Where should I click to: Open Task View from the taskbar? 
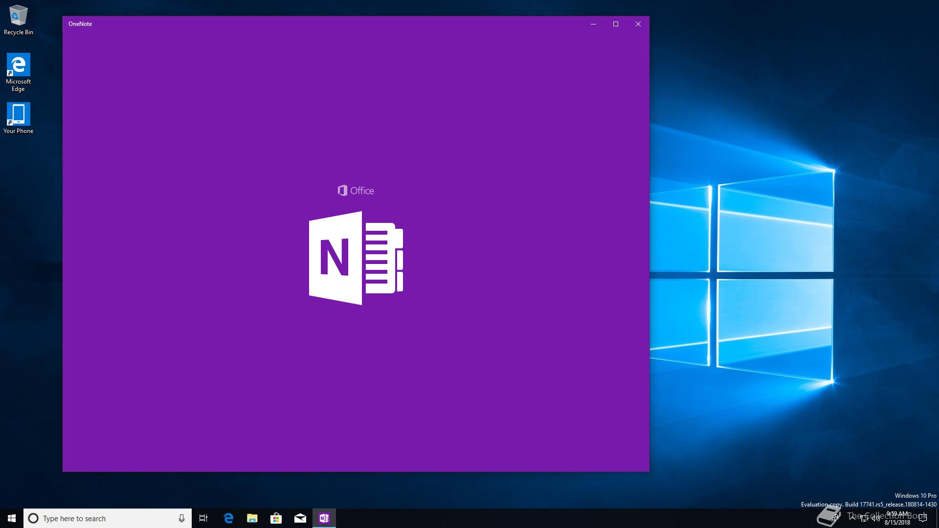pos(203,518)
